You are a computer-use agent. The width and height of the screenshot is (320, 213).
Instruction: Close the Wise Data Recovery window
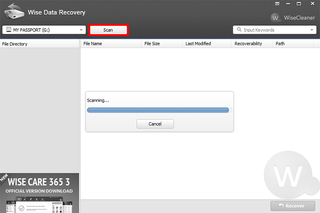[x=313, y=4]
